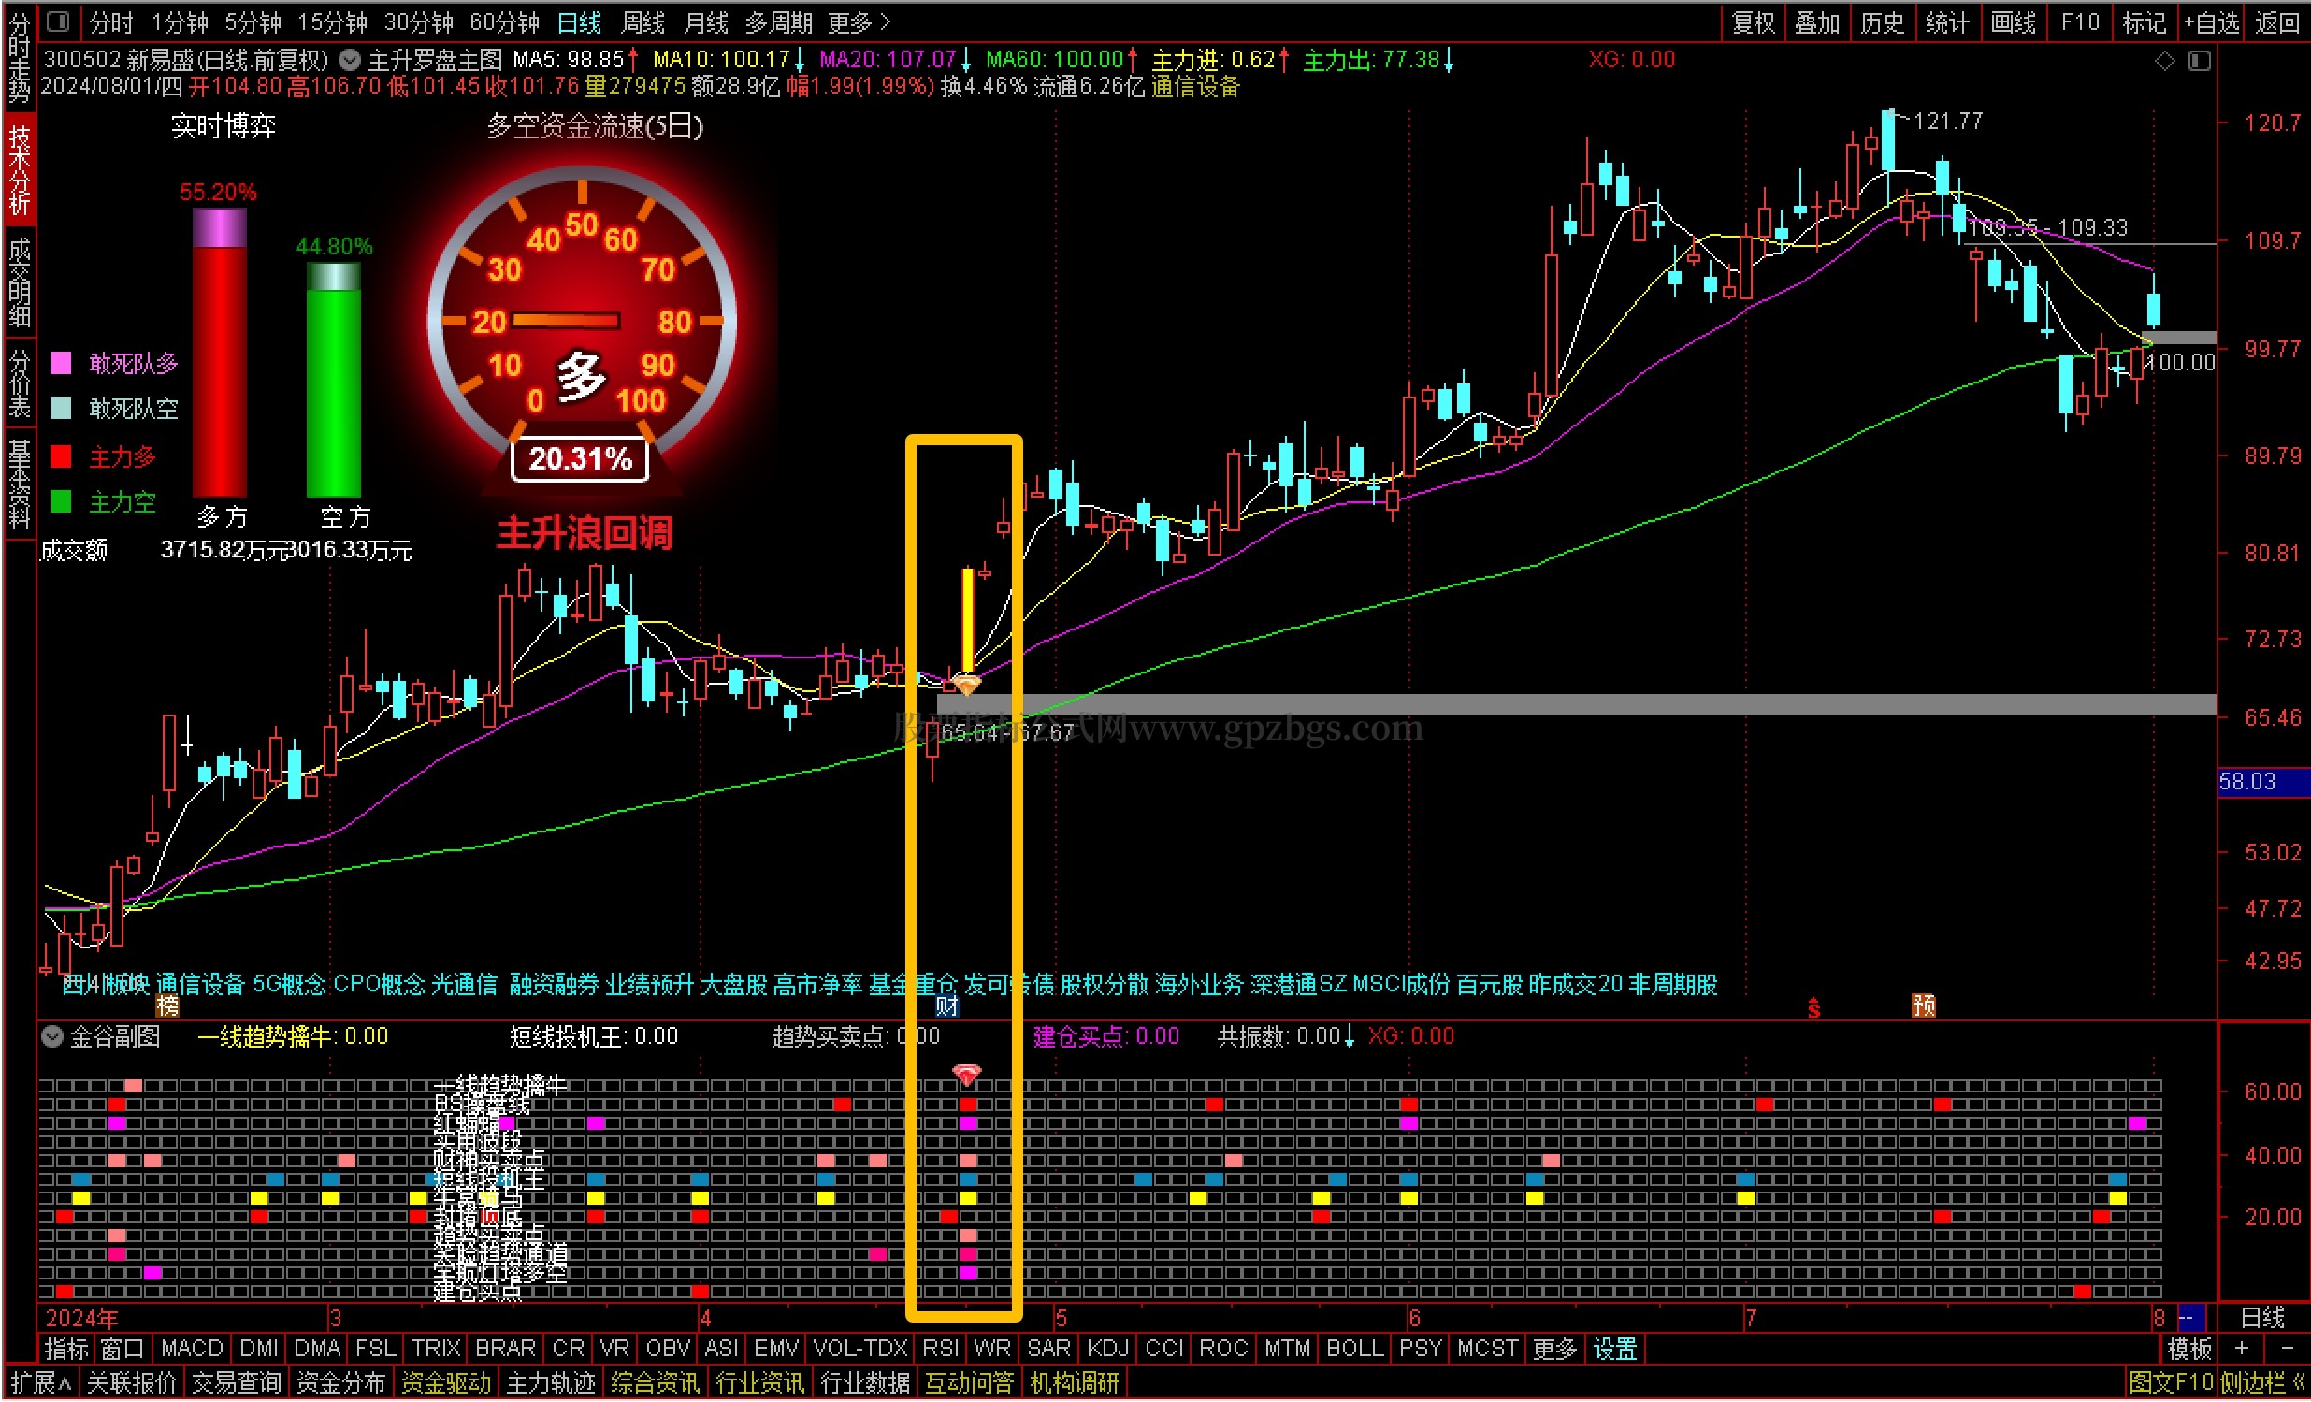Click the 主力多 red legend swatch
Screen dimensions: 2311x1402
tap(61, 456)
